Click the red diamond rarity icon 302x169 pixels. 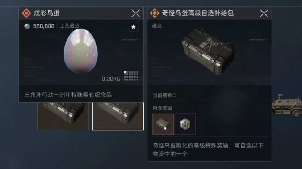[26, 13]
